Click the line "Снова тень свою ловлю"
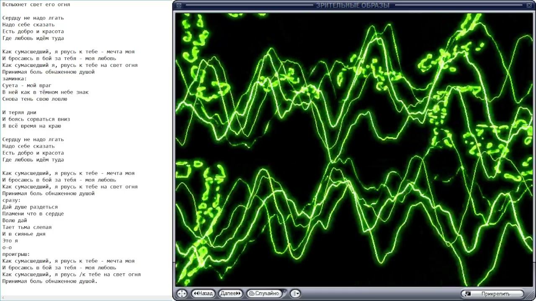536x301 pixels. tap(35, 99)
